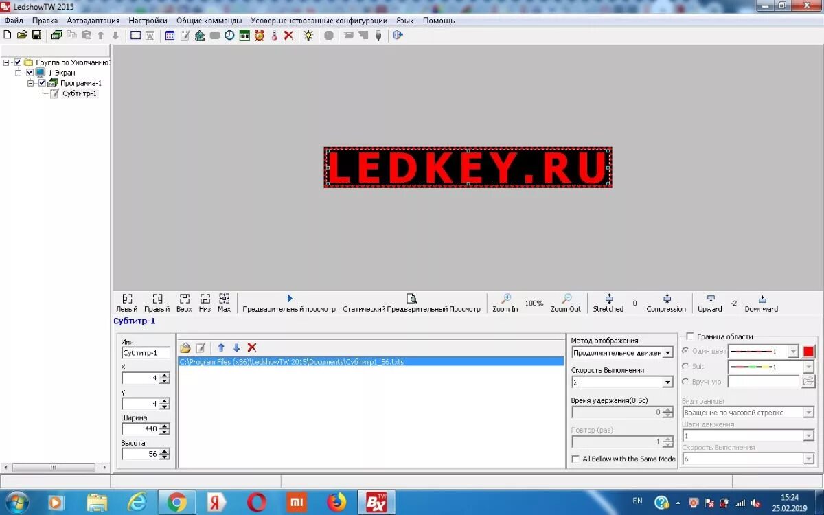
Task: Collapse the Программа-1 tree node
Action: pyautogui.click(x=31, y=82)
